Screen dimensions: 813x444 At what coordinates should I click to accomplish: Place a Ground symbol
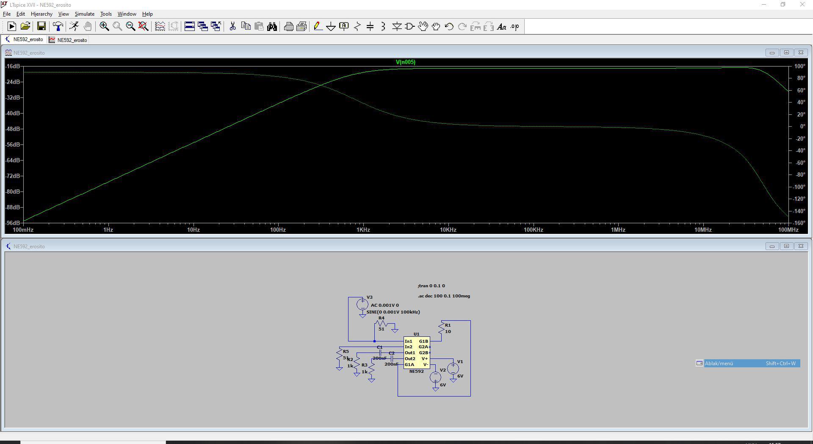click(x=331, y=26)
